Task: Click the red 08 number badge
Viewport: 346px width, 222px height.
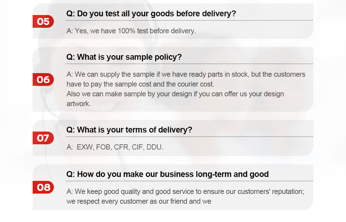Action: tap(43, 187)
